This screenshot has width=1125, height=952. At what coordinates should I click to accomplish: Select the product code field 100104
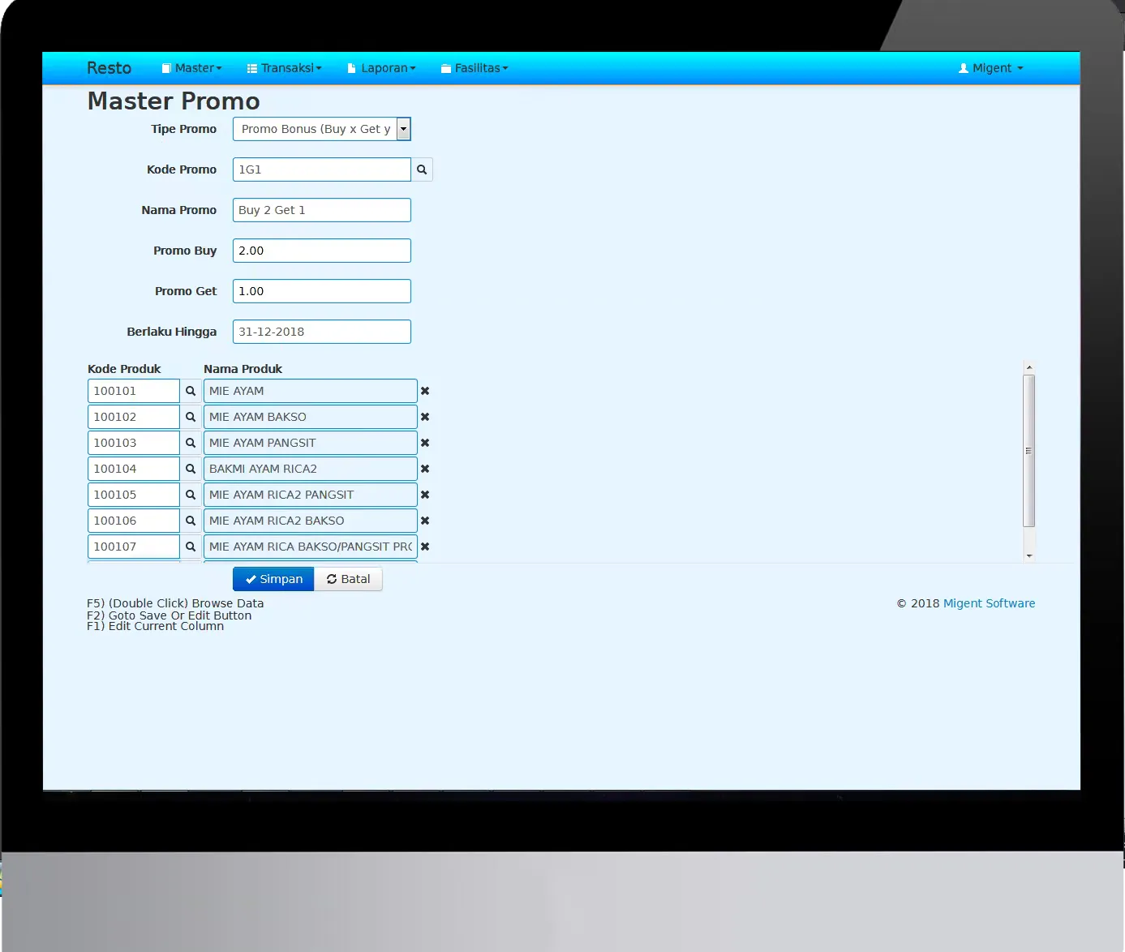[x=134, y=469]
